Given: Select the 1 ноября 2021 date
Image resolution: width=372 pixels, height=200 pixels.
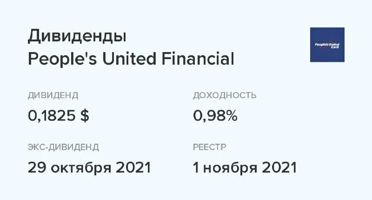Looking at the screenshot, I should pos(245,167).
